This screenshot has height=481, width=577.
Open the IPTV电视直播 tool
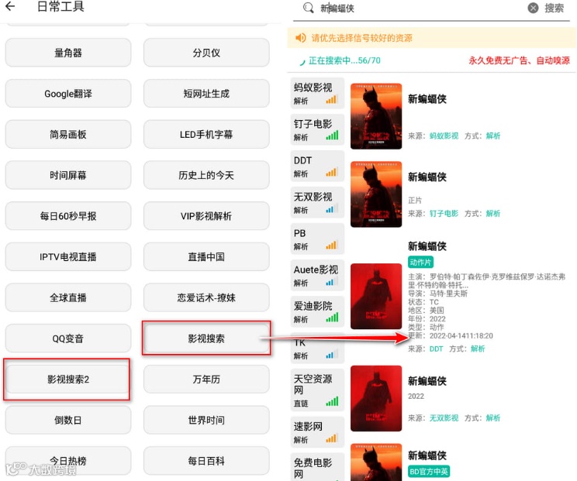coord(67,257)
